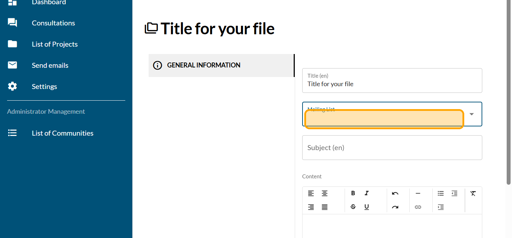
Task: Click the redo arrow icon
Action: pyautogui.click(x=395, y=207)
